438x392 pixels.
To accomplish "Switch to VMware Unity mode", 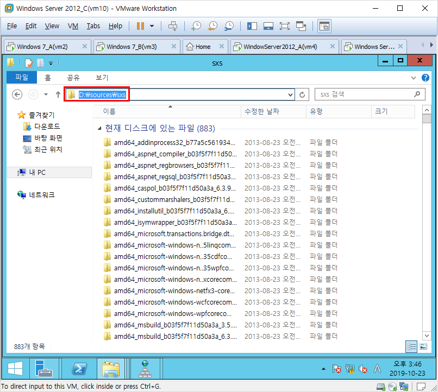I will (301, 26).
